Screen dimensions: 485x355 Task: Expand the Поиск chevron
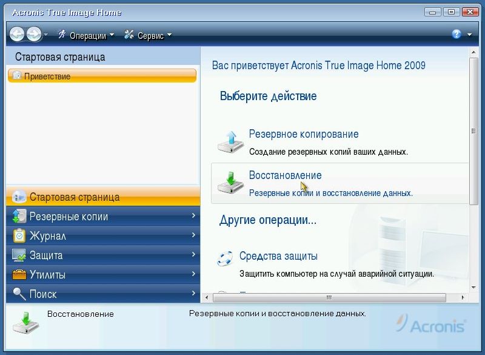tap(193, 292)
